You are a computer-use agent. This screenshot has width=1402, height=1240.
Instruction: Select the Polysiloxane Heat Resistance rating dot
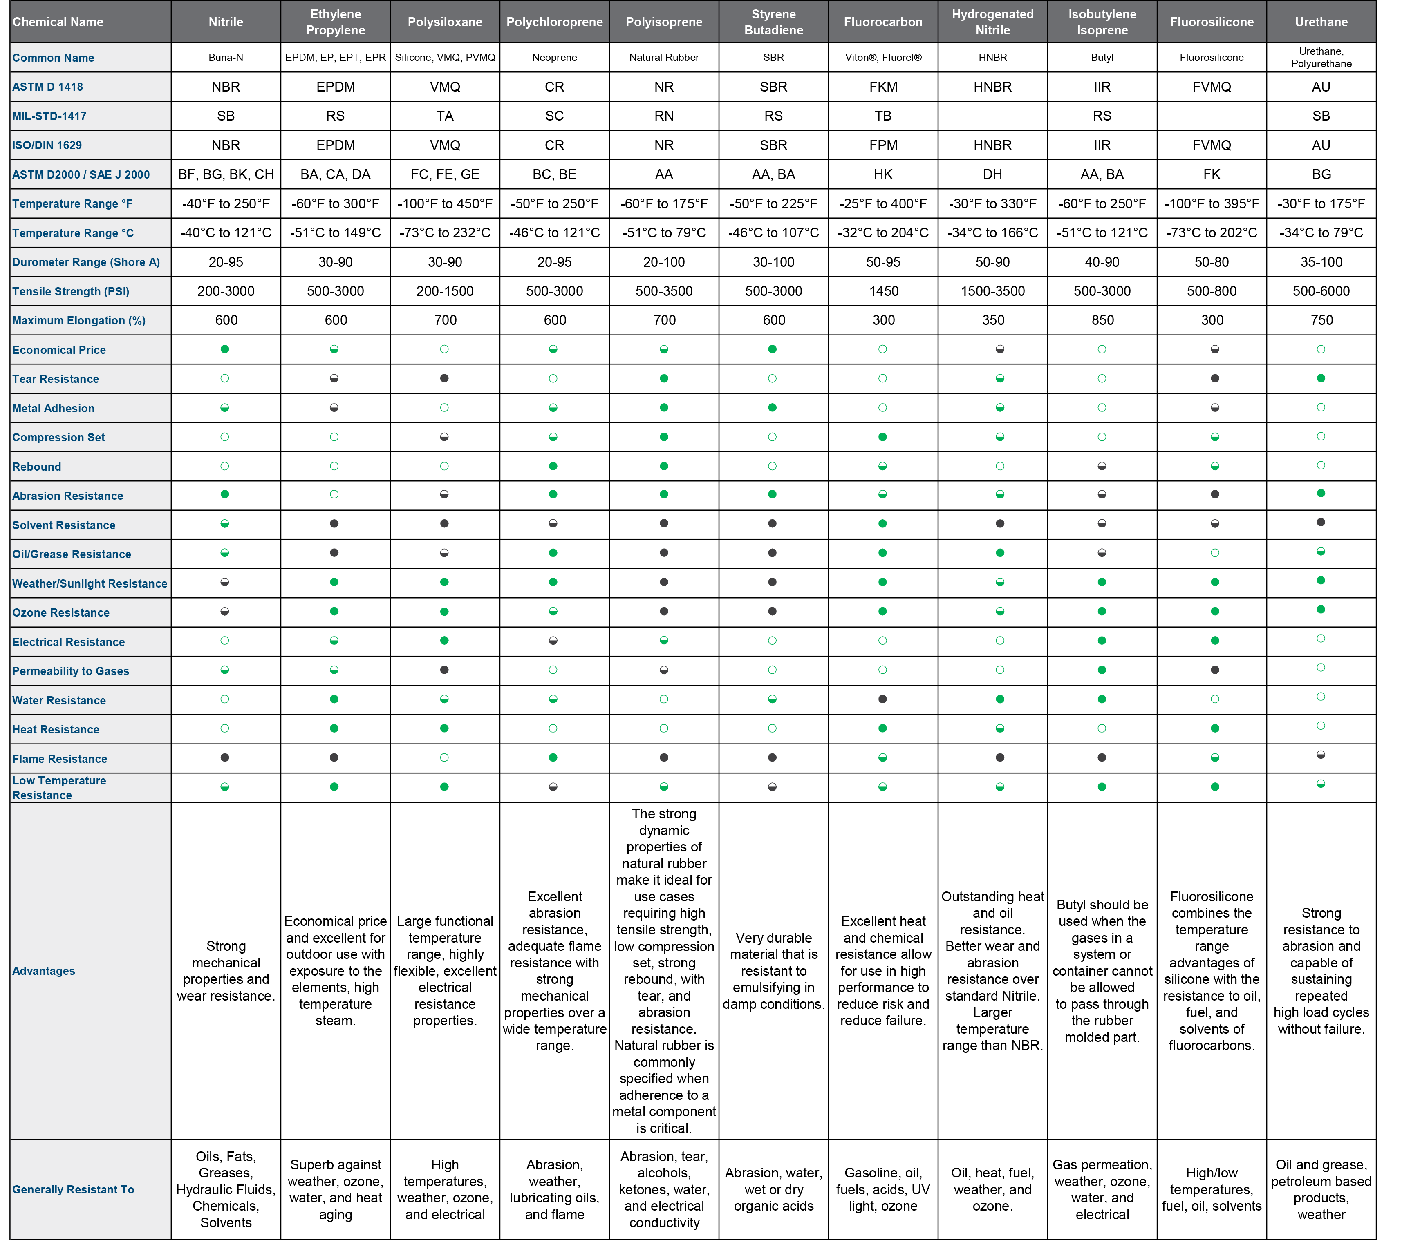pyautogui.click(x=444, y=728)
